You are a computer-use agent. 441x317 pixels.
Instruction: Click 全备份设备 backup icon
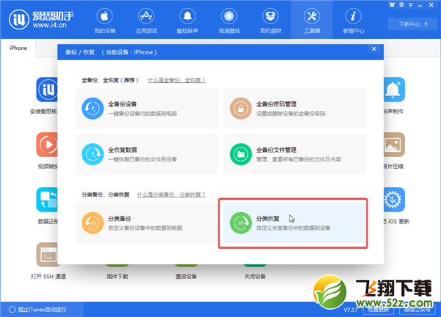(93, 109)
